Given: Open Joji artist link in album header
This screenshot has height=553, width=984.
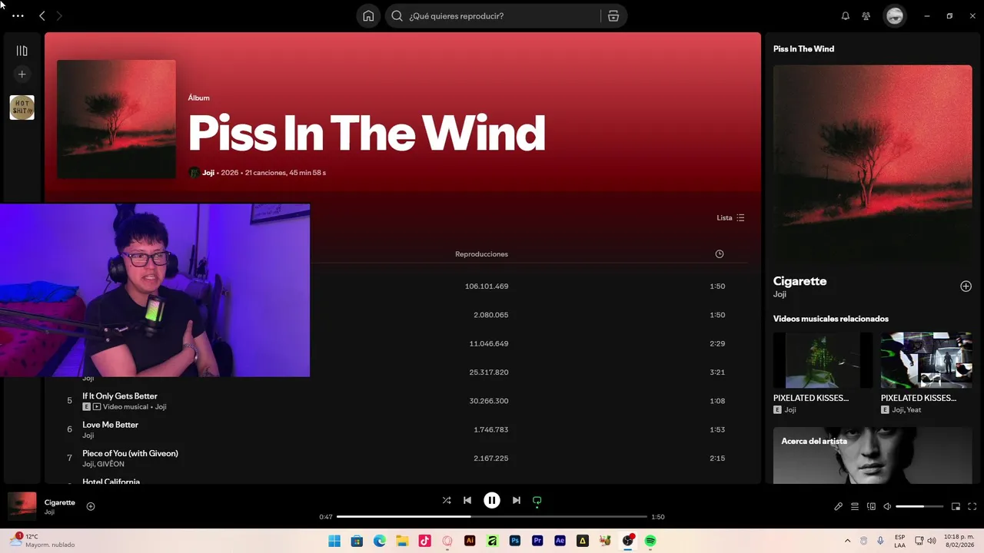Looking at the screenshot, I should [208, 173].
